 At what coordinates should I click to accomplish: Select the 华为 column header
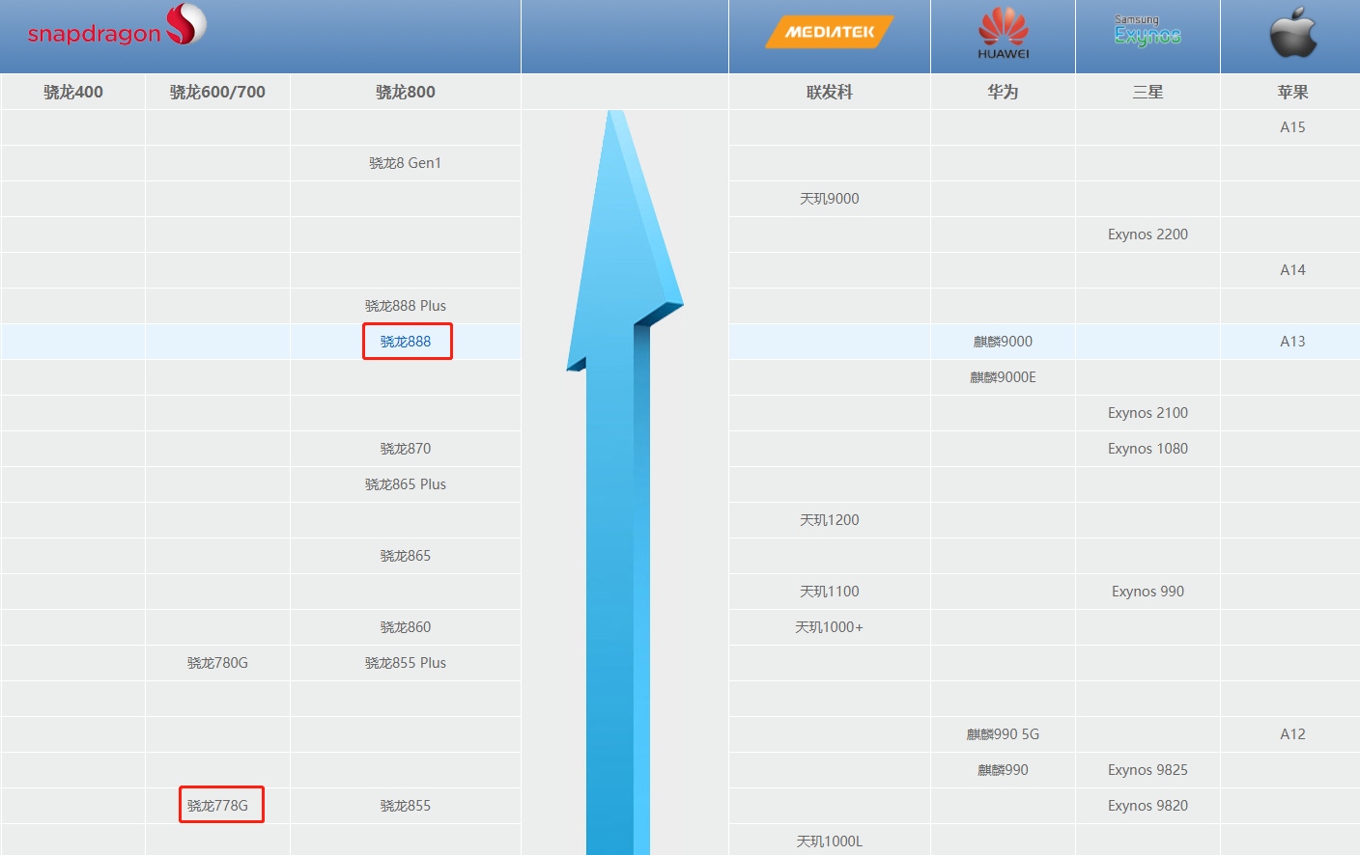1003,92
